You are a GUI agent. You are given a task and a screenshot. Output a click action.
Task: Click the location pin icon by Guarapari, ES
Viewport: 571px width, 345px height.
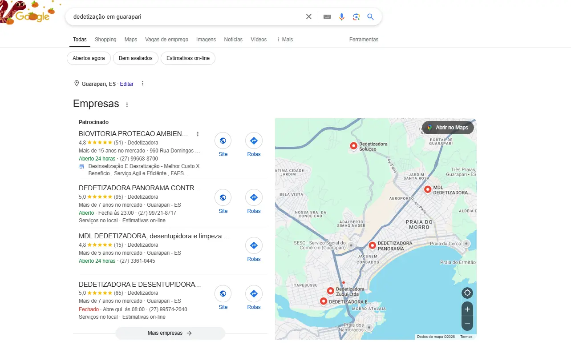(77, 84)
